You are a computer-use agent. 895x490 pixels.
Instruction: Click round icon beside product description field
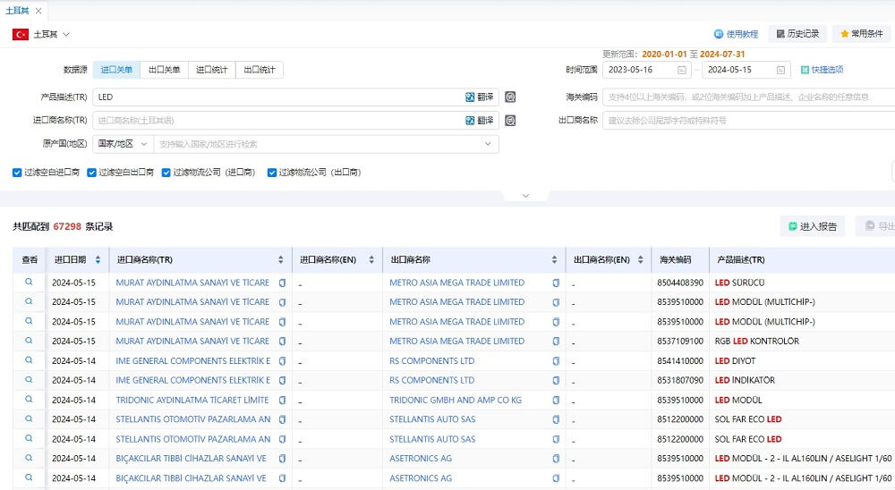click(x=510, y=97)
